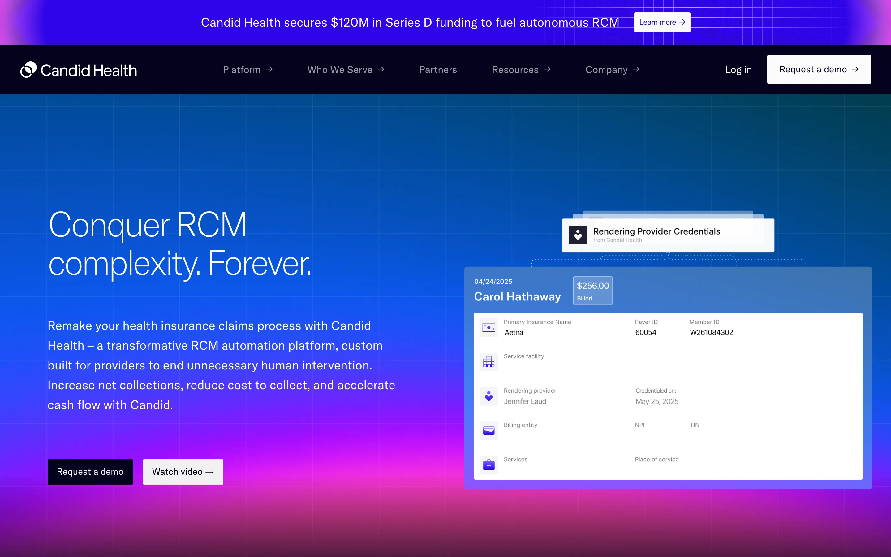Click the Log in link

(738, 70)
